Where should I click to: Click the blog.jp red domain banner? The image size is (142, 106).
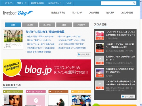47,70
